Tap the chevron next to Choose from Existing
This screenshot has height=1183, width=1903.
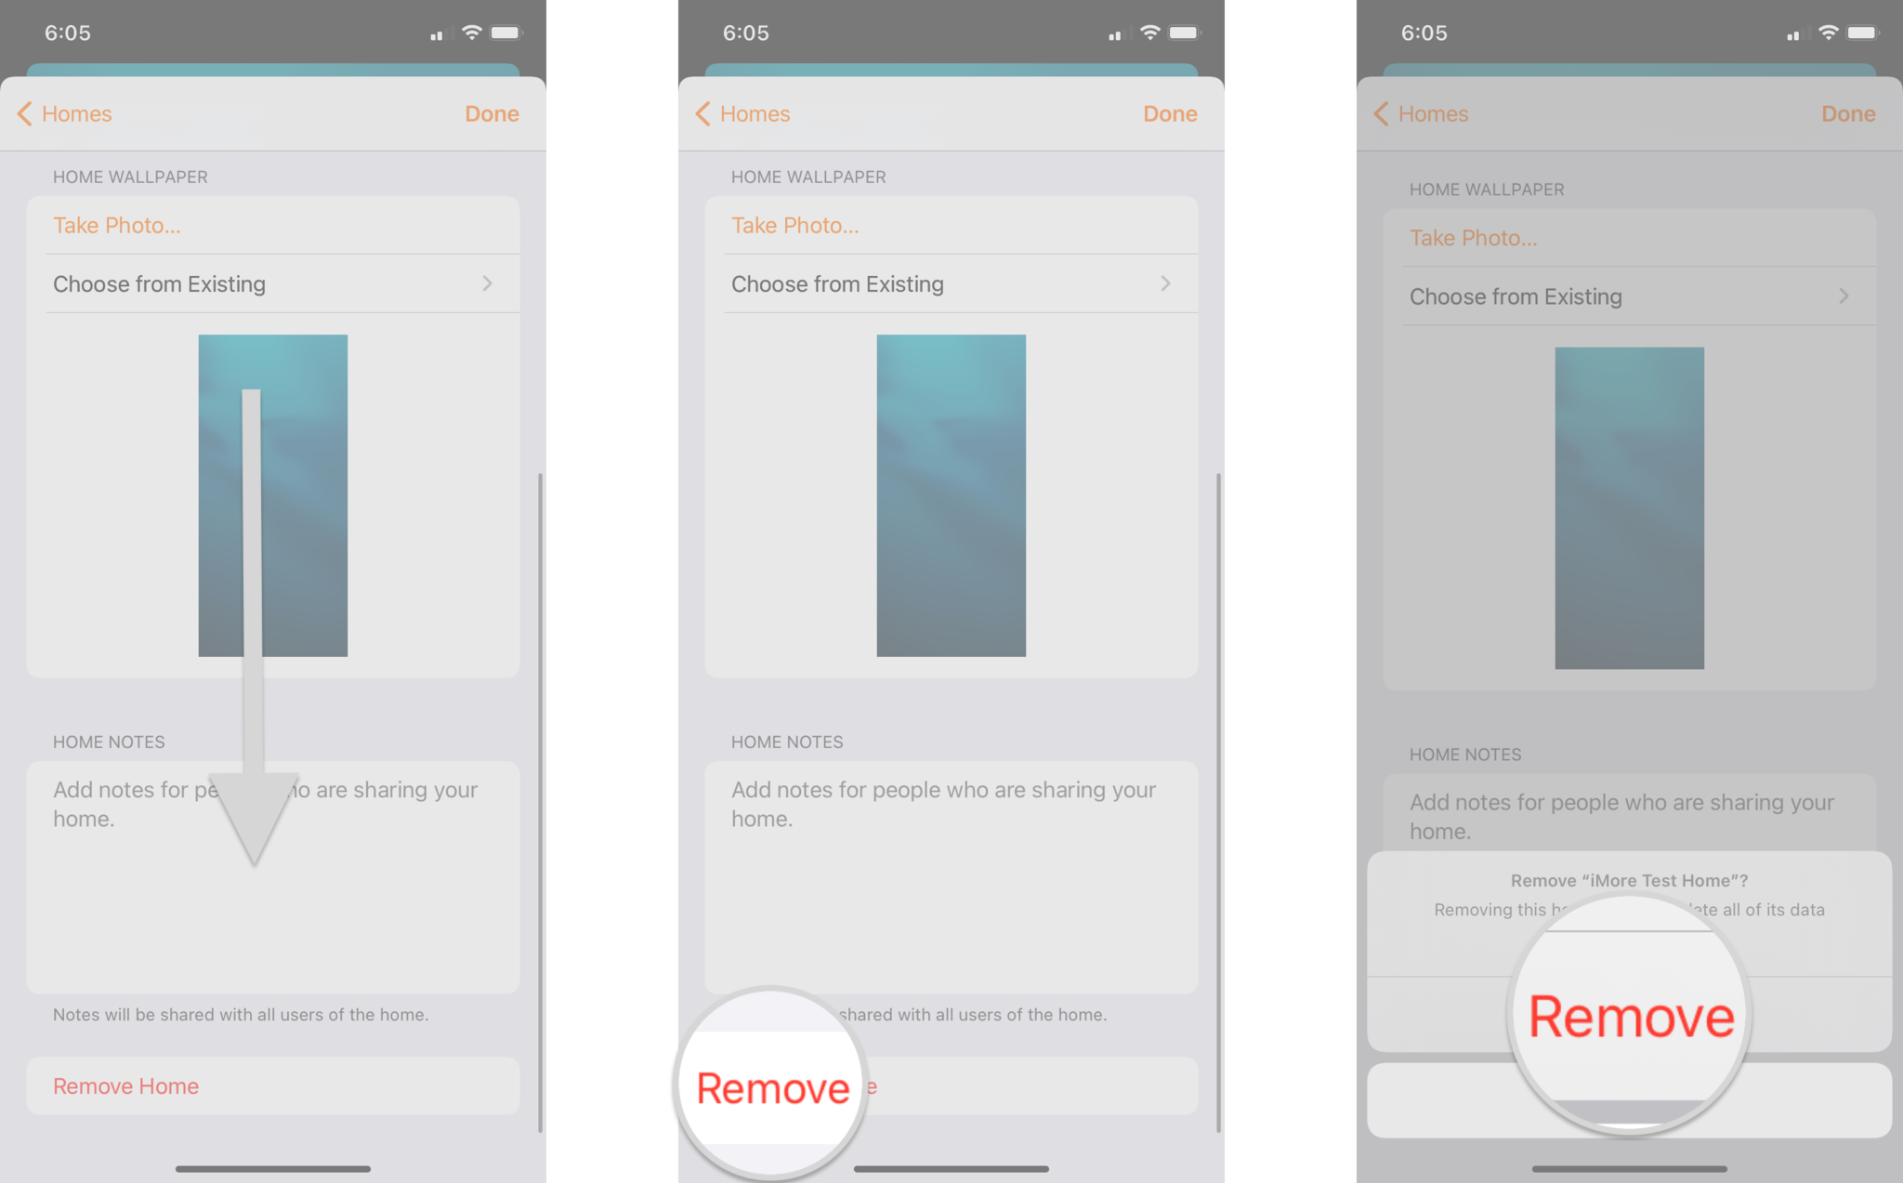tap(486, 283)
